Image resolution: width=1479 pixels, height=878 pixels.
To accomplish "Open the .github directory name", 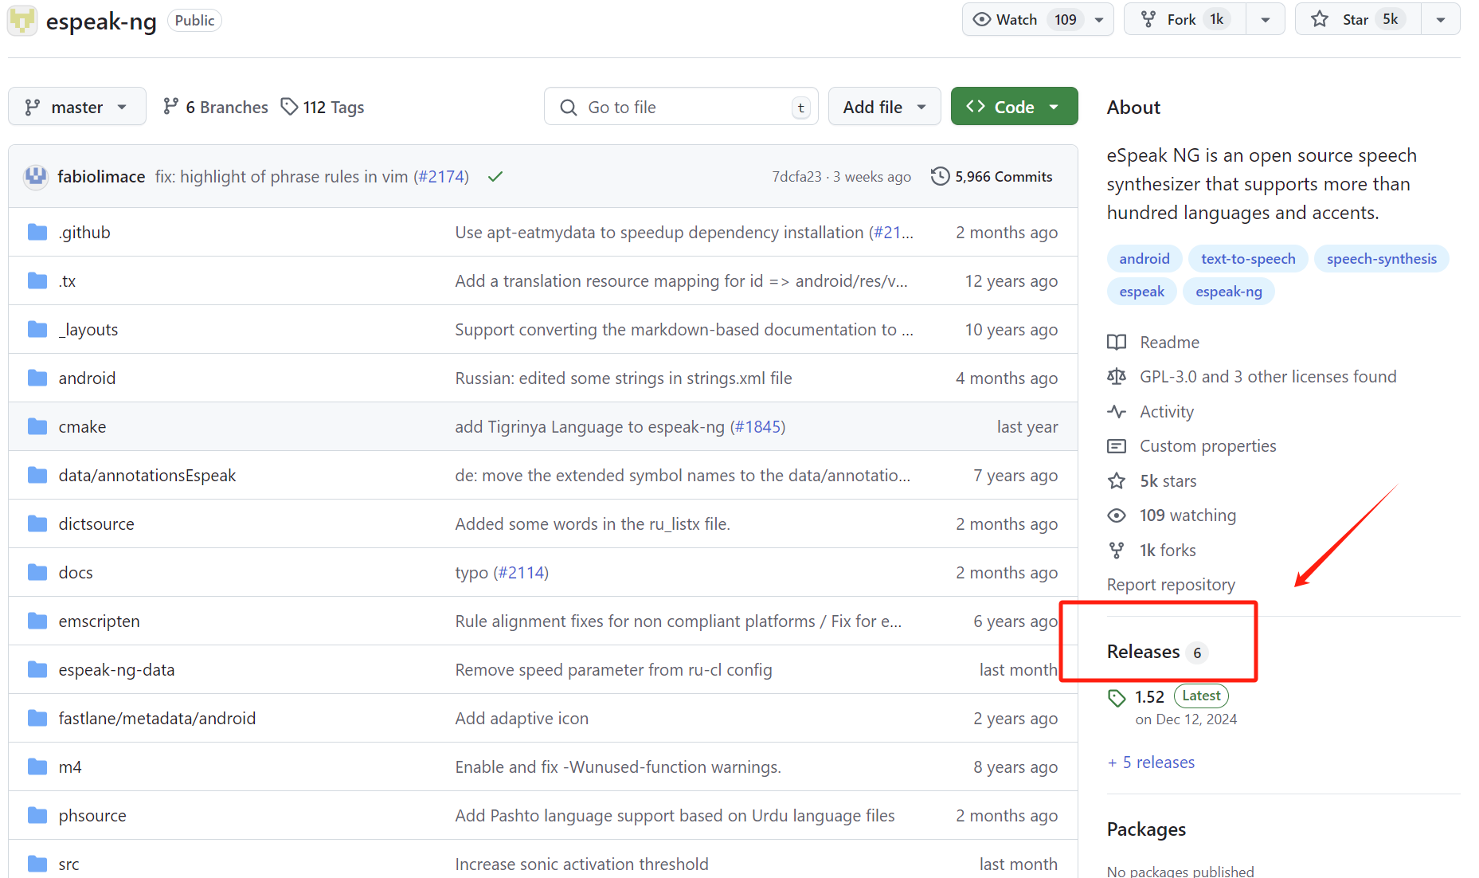I will point(84,232).
